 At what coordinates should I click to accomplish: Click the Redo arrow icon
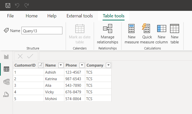(26, 5)
